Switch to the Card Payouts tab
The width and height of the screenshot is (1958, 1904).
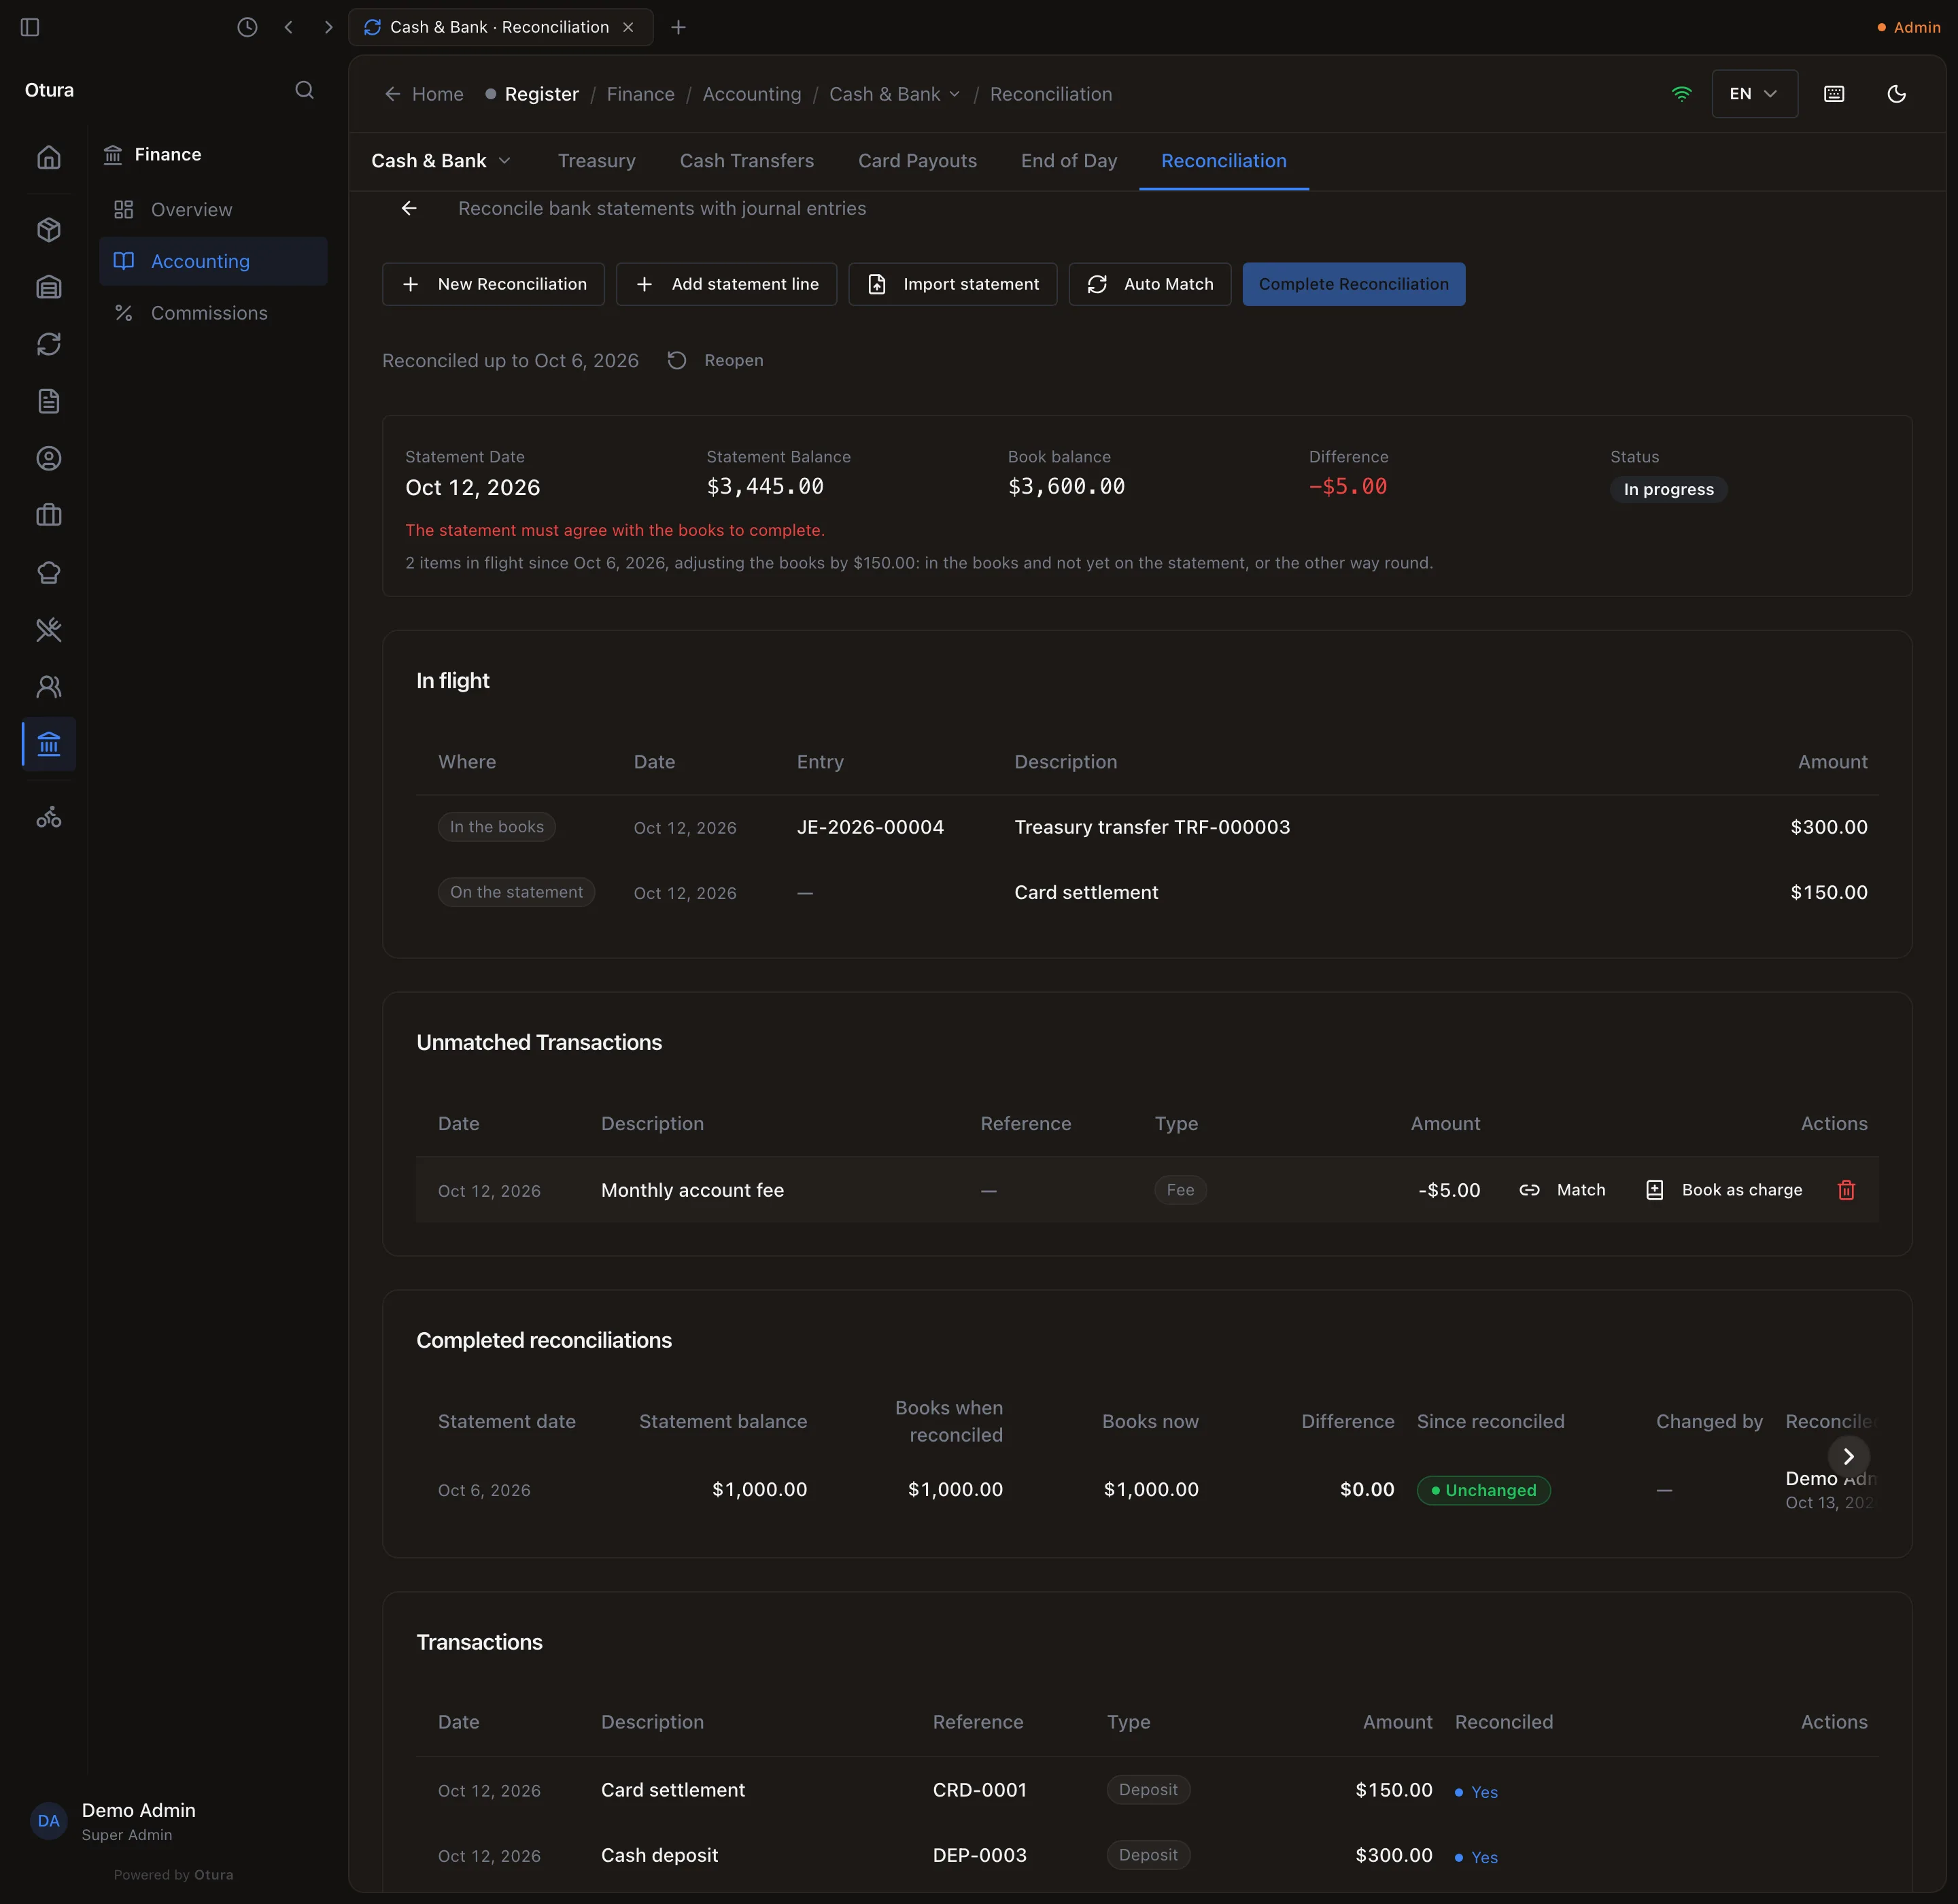click(x=917, y=161)
